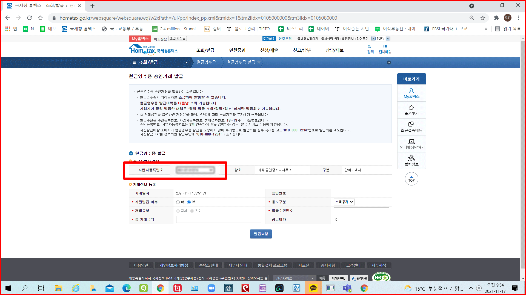Select 부 radio for 자진발급 여부
Screen dimensions: 526x295
[x=189, y=202]
